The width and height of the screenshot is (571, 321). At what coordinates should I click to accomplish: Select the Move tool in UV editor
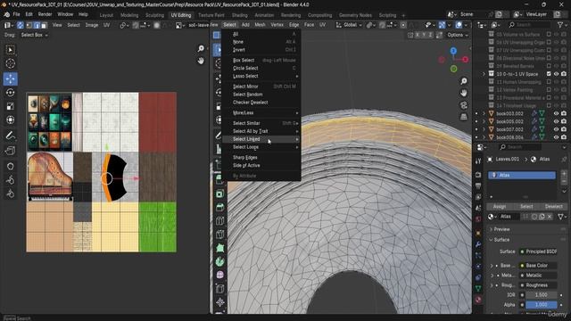(10, 78)
